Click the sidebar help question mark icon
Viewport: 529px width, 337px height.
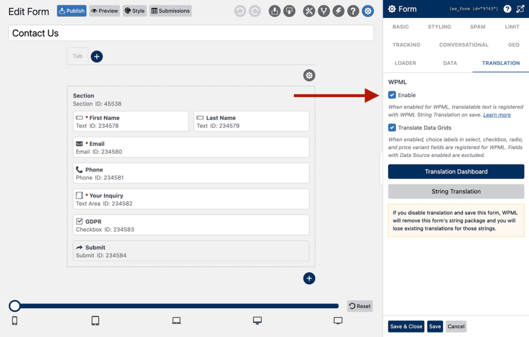507,9
